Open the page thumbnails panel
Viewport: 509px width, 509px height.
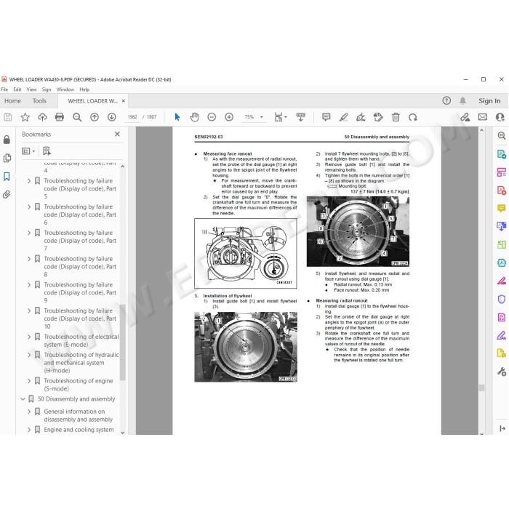coord(7,158)
